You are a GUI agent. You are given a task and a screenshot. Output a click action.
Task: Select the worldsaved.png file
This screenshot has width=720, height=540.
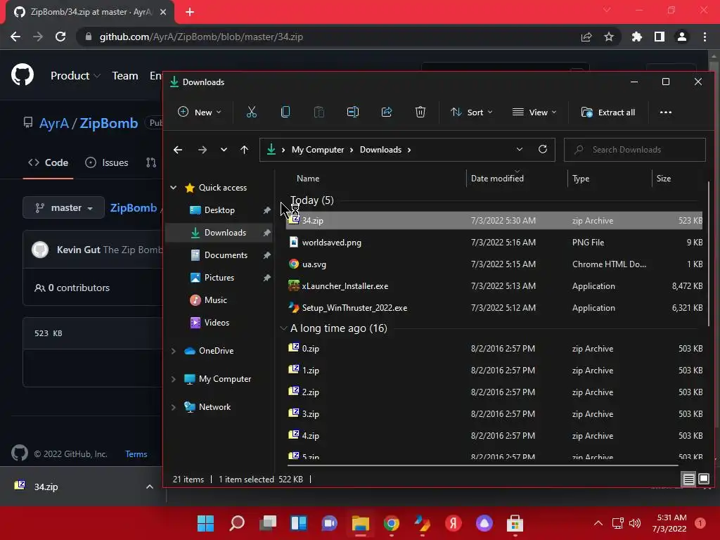click(494, 243)
